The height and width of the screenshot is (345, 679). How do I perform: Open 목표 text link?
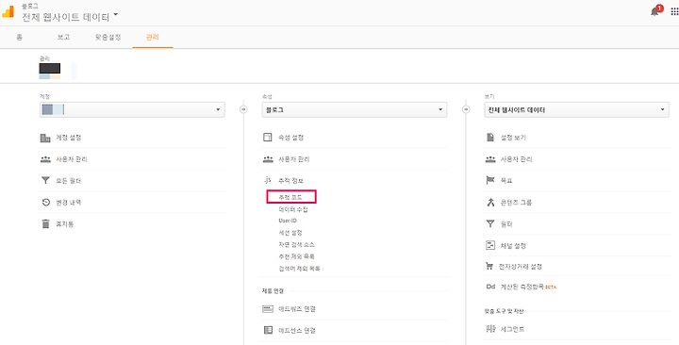pyautogui.click(x=506, y=180)
